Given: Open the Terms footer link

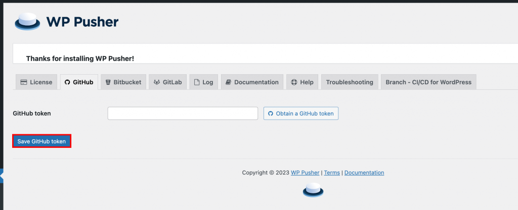Looking at the screenshot, I should (332, 173).
